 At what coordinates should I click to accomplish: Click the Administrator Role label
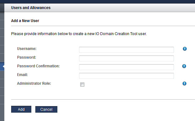coord(34,83)
